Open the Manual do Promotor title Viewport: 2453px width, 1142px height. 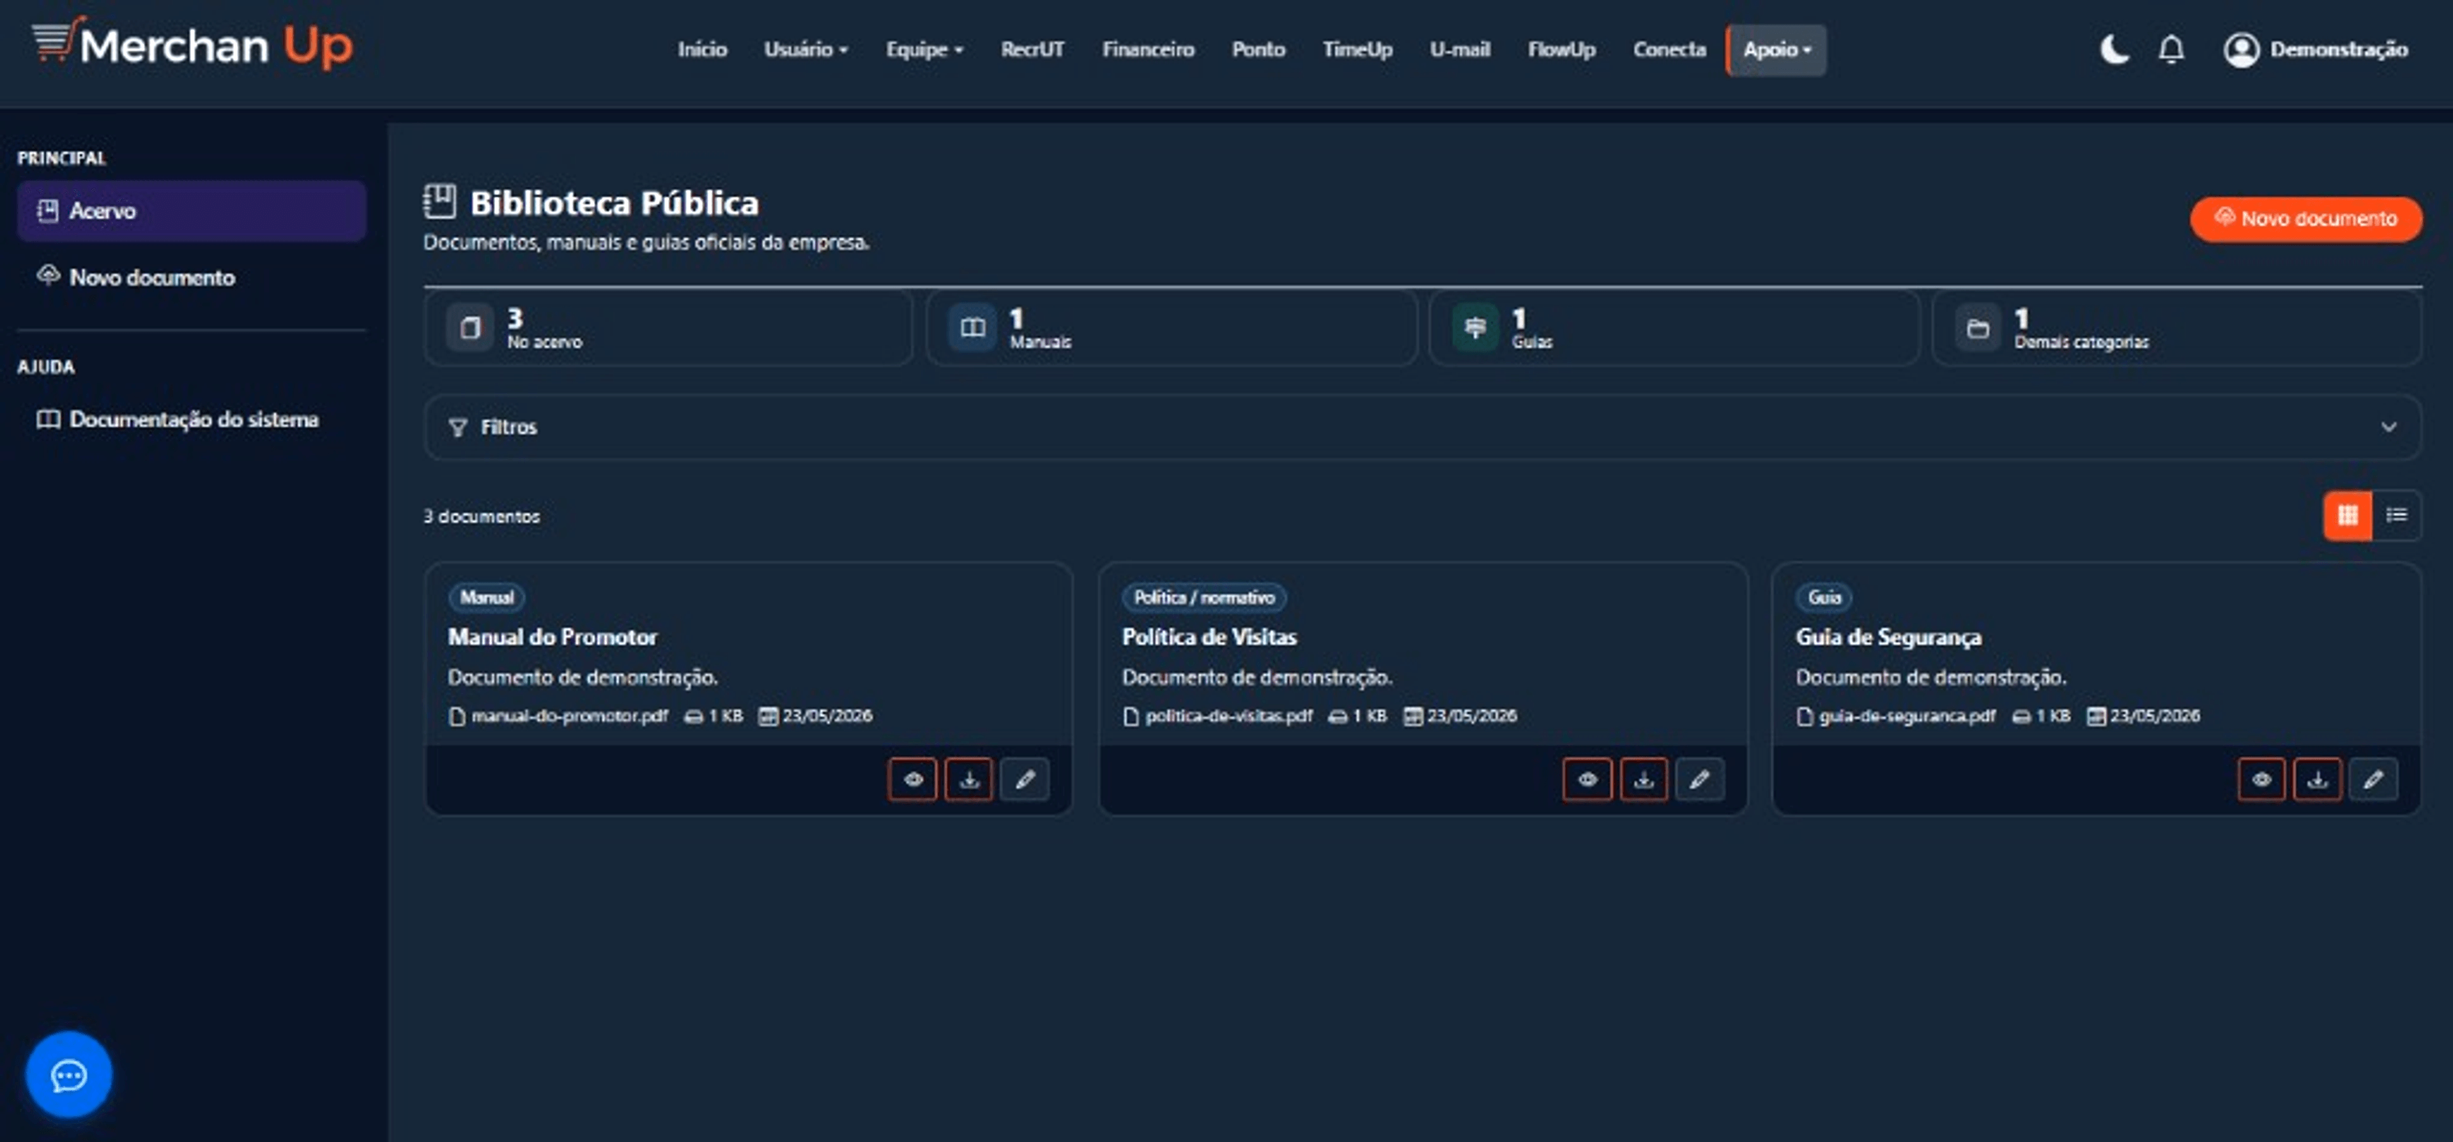point(553,636)
